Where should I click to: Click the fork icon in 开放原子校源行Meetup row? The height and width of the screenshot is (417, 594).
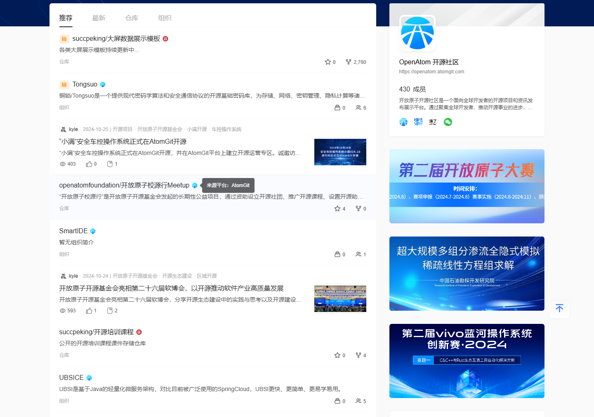(x=358, y=208)
